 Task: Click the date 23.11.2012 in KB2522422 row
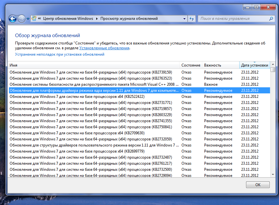(x=250, y=97)
